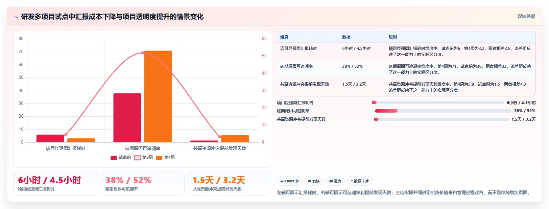Click the orange 第4周 bar for 项目经理周汇报耗时
This screenshot has width=549, height=209.
[x=81, y=140]
